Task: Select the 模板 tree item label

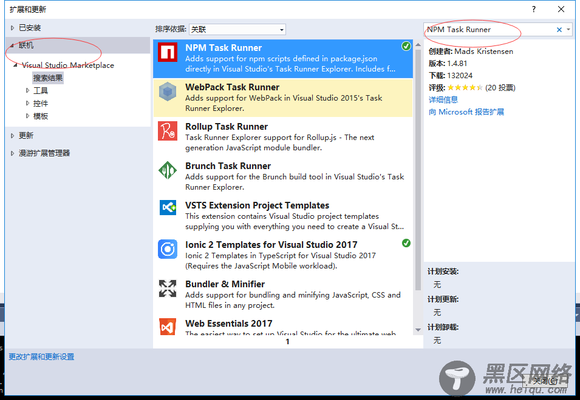Action: 41,116
